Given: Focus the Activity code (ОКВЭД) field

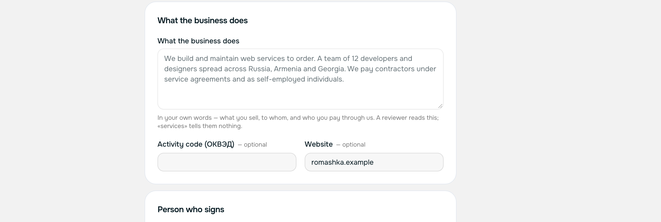Looking at the screenshot, I should tap(227, 162).
